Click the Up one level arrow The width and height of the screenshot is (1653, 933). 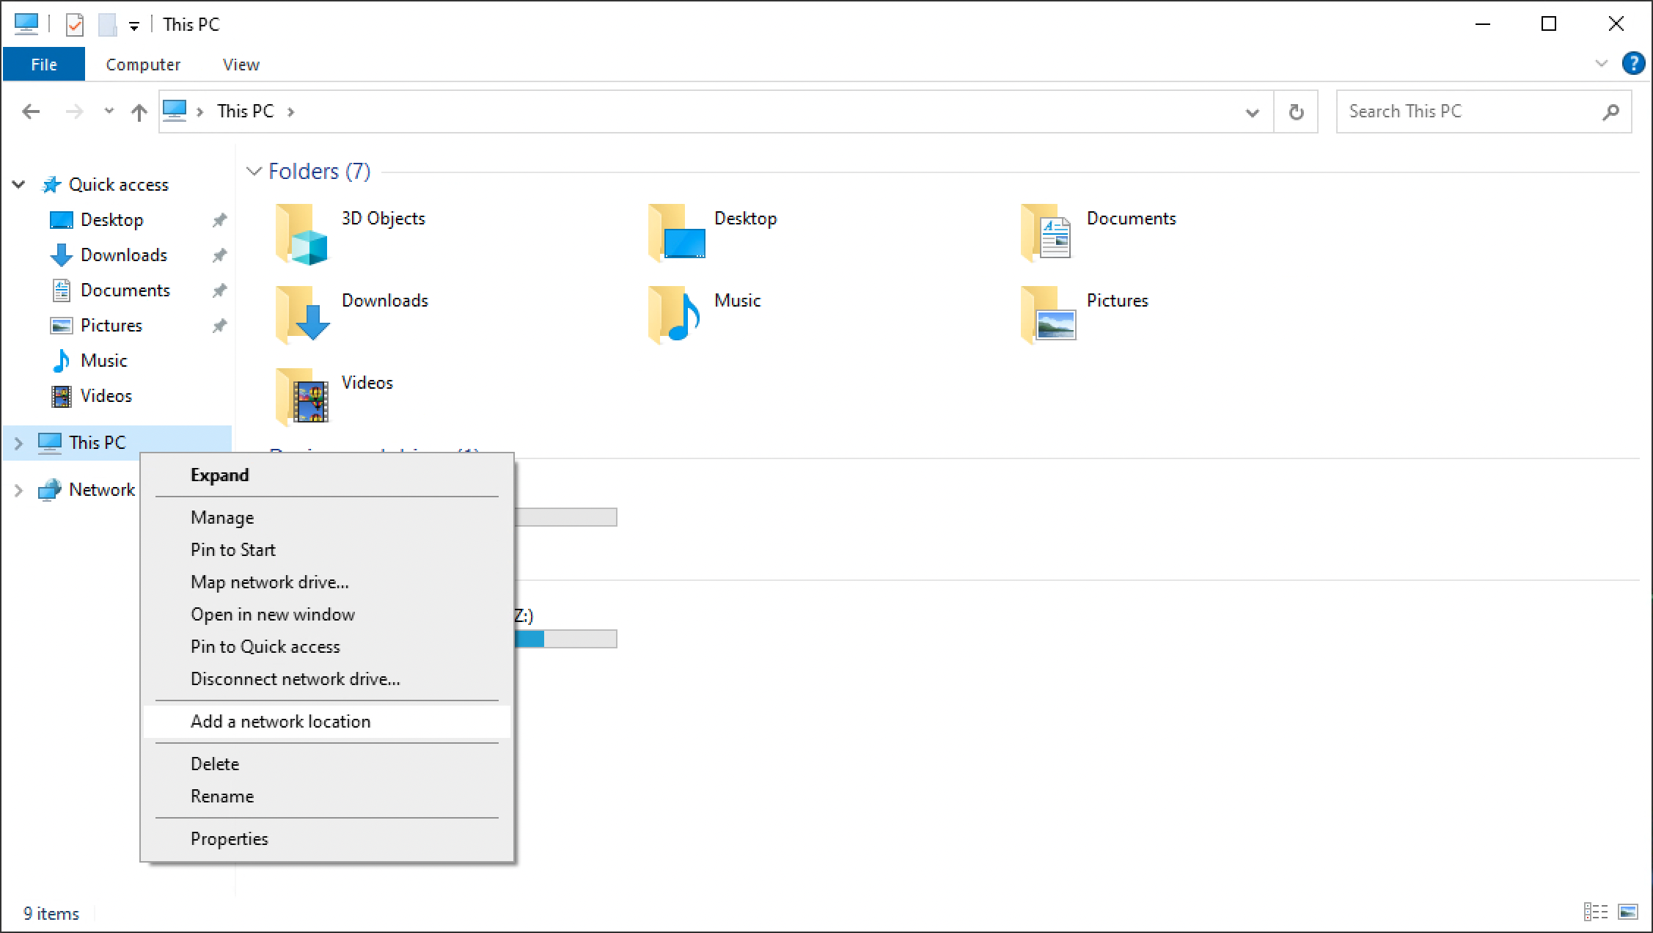[139, 112]
